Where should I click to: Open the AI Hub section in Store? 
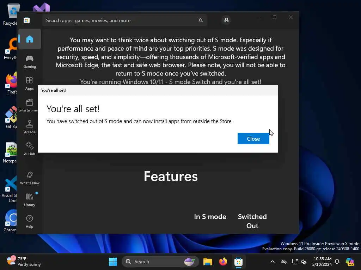(x=30, y=149)
